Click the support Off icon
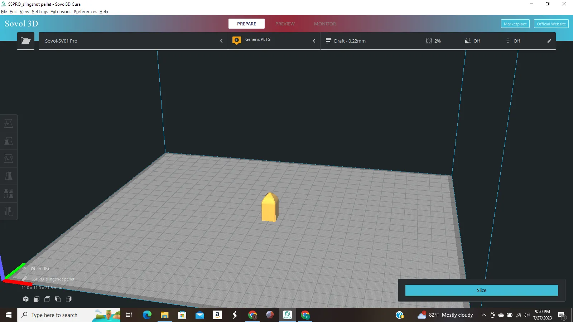The image size is (573, 322). [468, 41]
